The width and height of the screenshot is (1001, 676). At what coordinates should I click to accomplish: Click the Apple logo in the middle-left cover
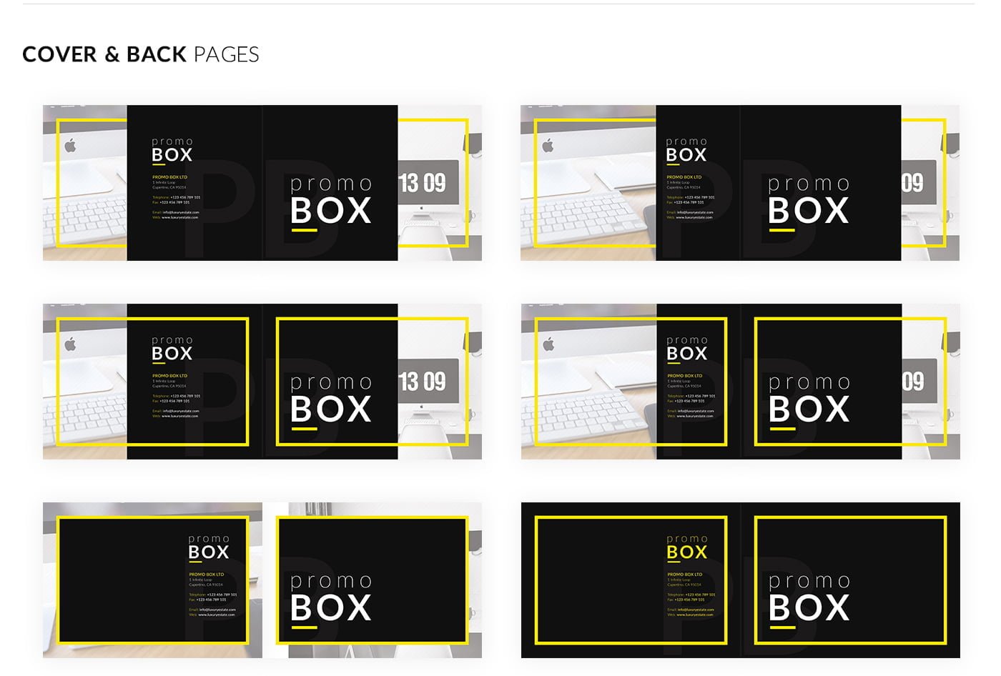[x=70, y=344]
